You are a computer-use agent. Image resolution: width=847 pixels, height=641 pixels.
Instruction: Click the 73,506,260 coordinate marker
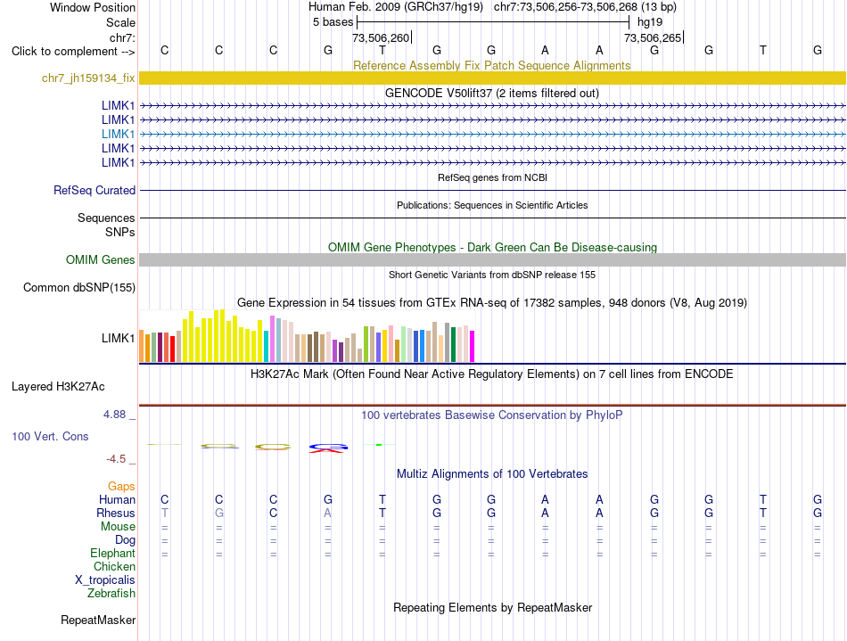point(381,37)
